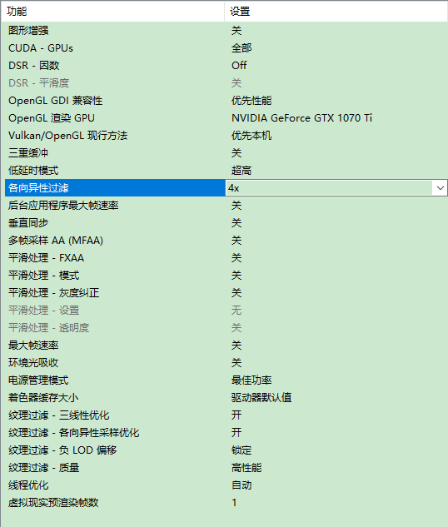Select the 平滑处理 - FXAA row
The height and width of the screenshot is (527, 448).
225,258
